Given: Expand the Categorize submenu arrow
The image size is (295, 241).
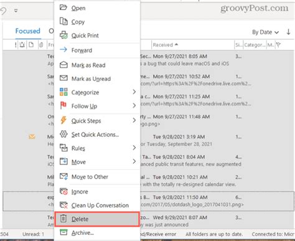Looking at the screenshot, I should [x=134, y=92].
